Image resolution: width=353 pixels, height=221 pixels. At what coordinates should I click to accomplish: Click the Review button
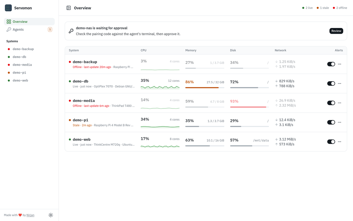pos(336,31)
